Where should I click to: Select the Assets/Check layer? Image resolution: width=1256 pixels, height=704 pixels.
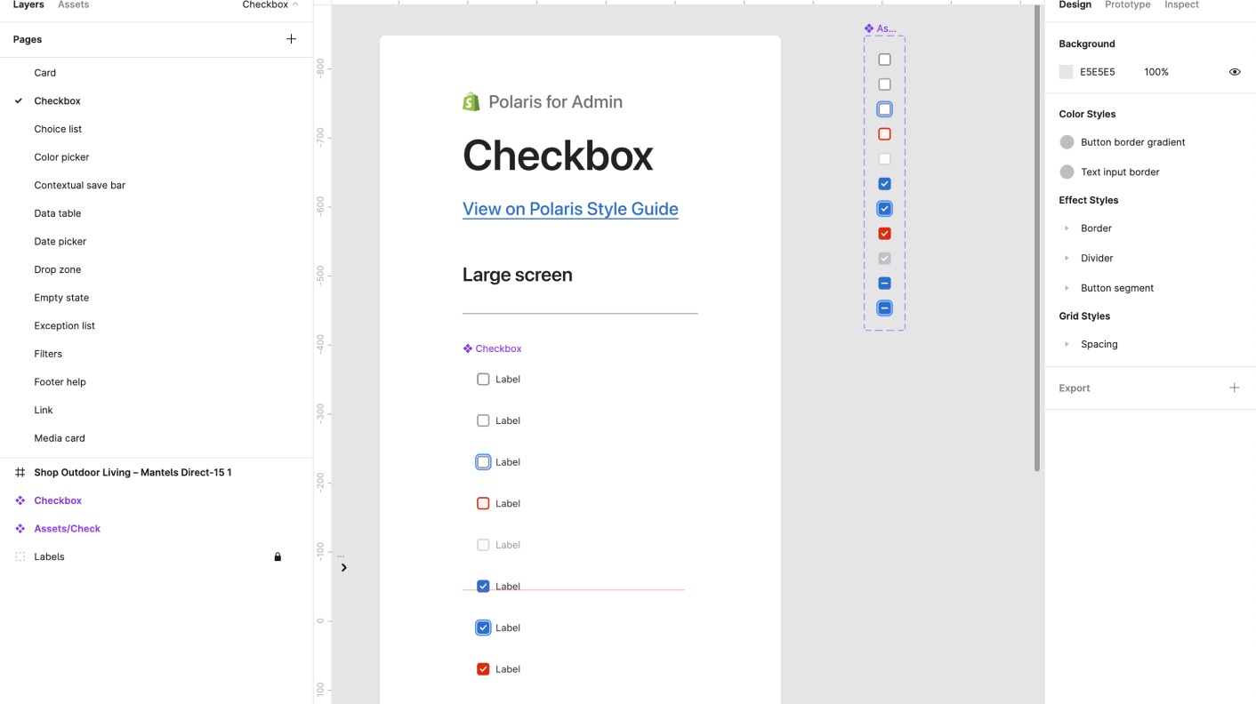coord(67,529)
